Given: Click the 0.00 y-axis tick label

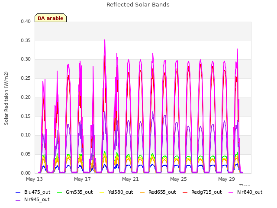Looking at the screenshot, I should 26,173.
